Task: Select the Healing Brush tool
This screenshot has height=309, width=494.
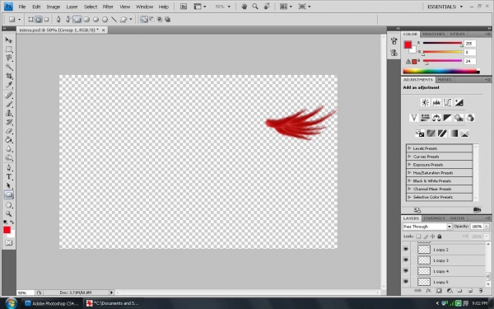Action: tap(9, 96)
